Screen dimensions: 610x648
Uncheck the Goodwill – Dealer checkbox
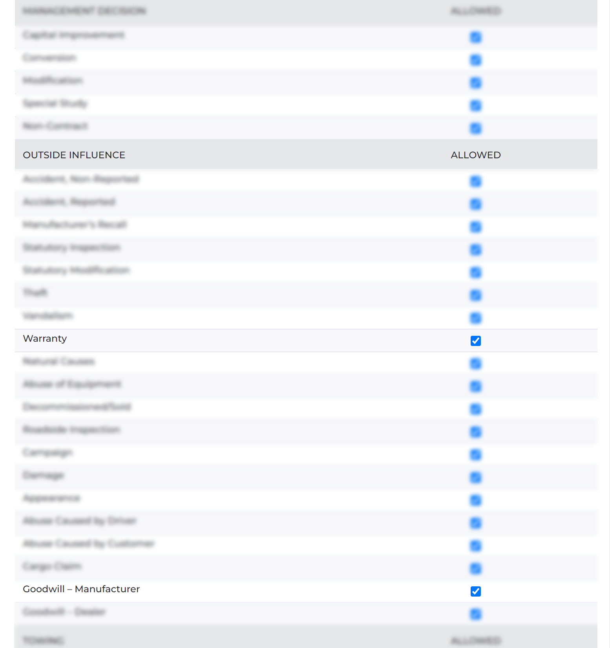(475, 614)
